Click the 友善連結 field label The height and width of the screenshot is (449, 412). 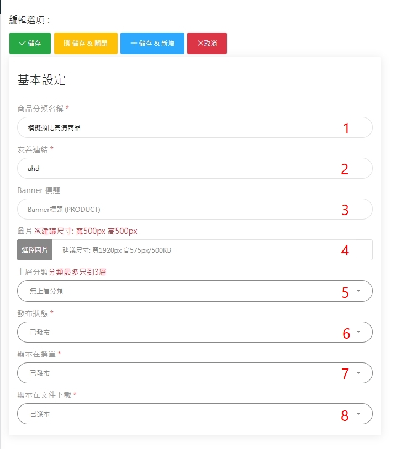click(x=33, y=149)
